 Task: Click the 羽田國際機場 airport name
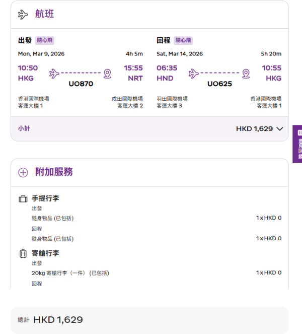172,99
